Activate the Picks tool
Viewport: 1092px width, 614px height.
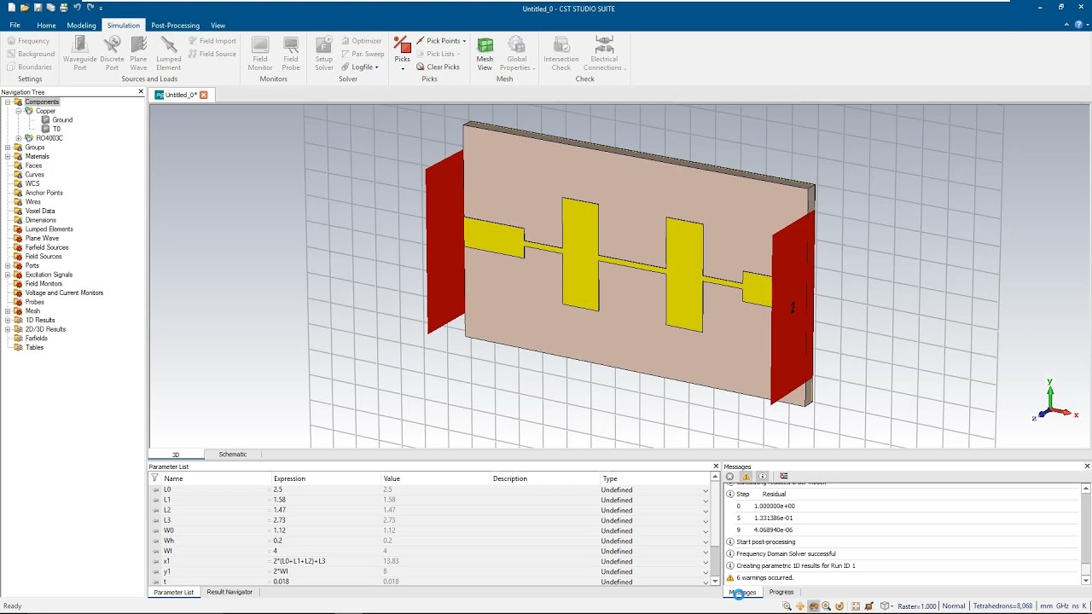tap(403, 53)
